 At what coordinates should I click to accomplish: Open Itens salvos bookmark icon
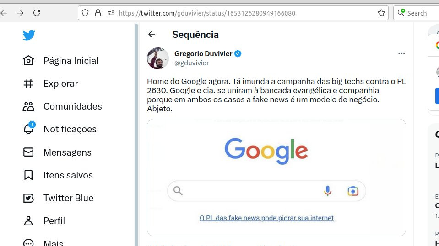(x=28, y=175)
